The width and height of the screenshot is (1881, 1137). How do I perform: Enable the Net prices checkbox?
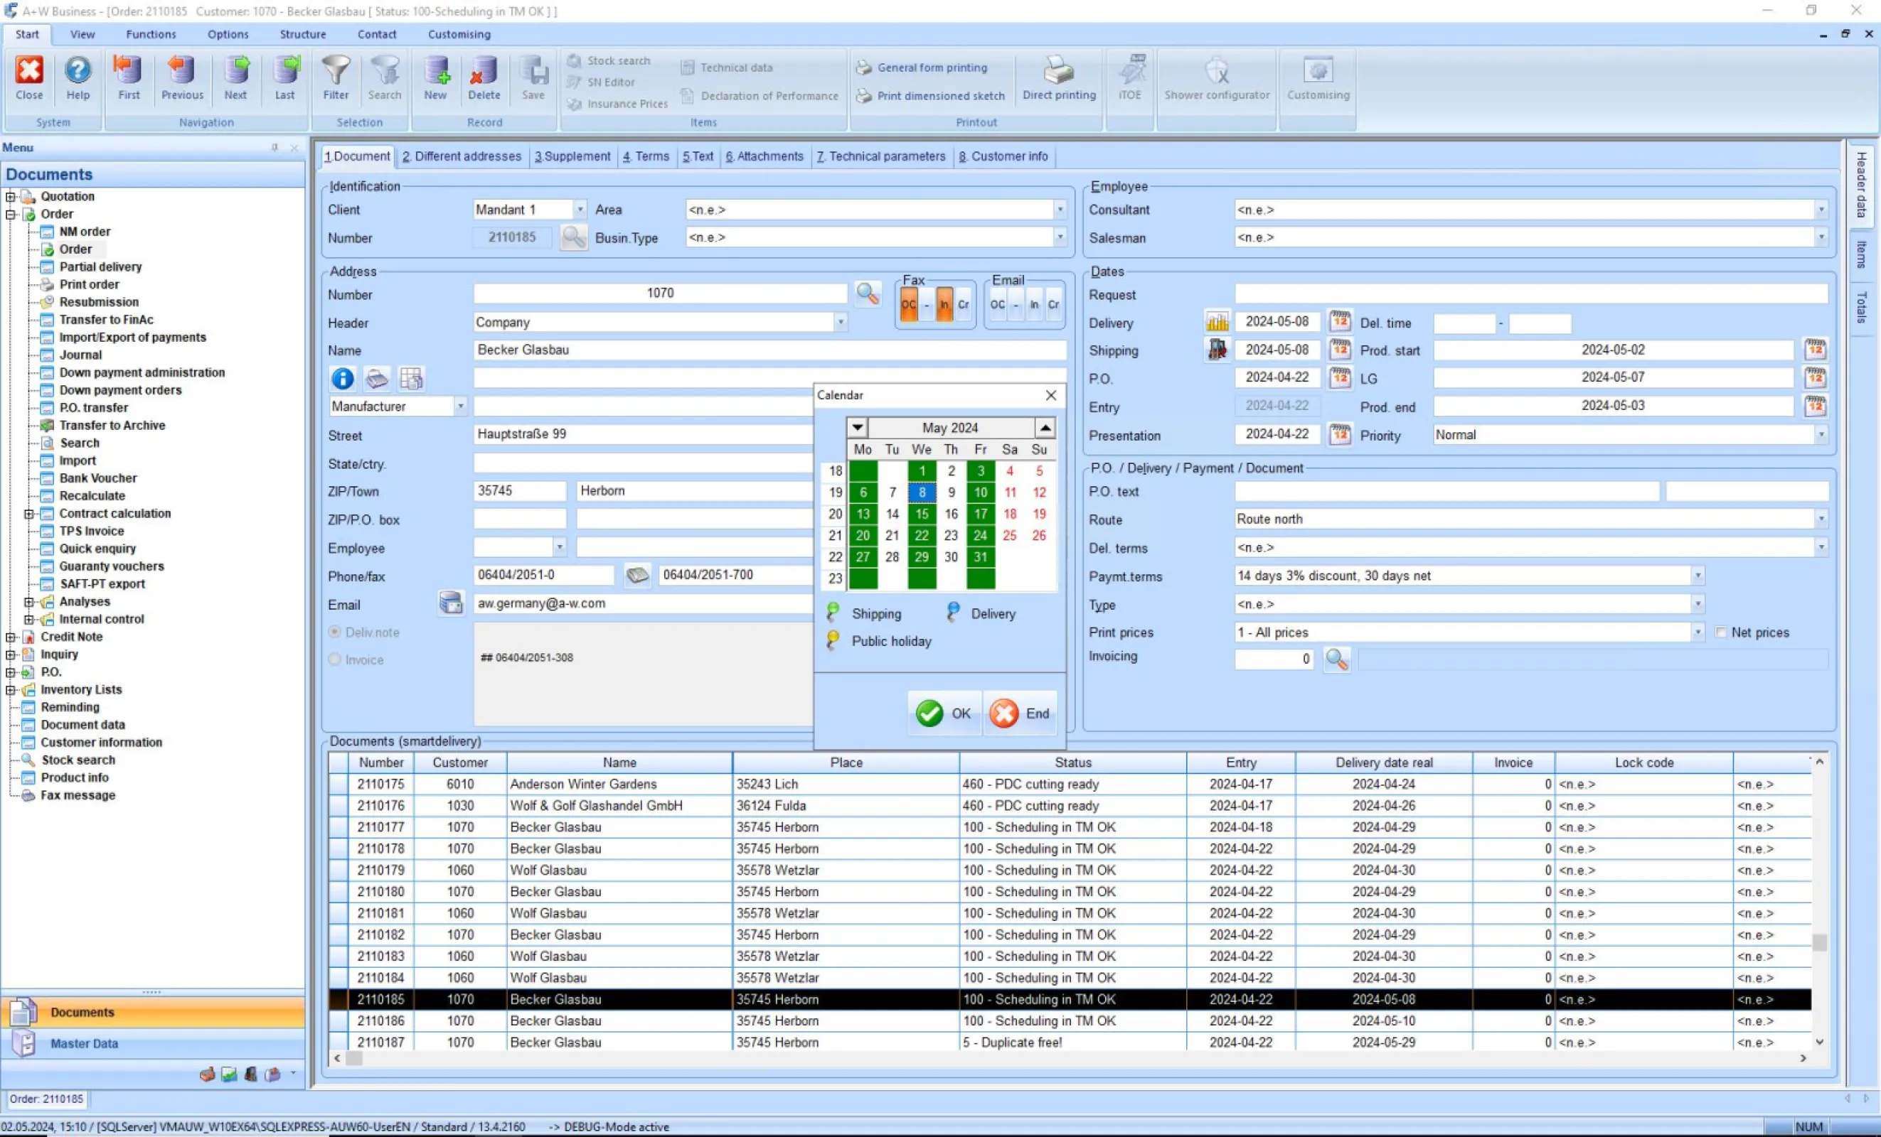click(1721, 632)
